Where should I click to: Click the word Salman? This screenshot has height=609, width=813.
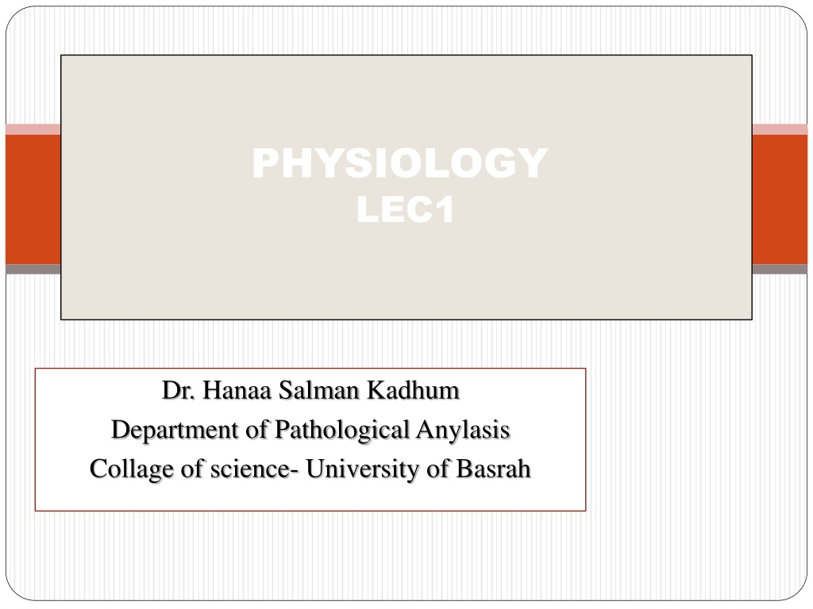click(319, 390)
